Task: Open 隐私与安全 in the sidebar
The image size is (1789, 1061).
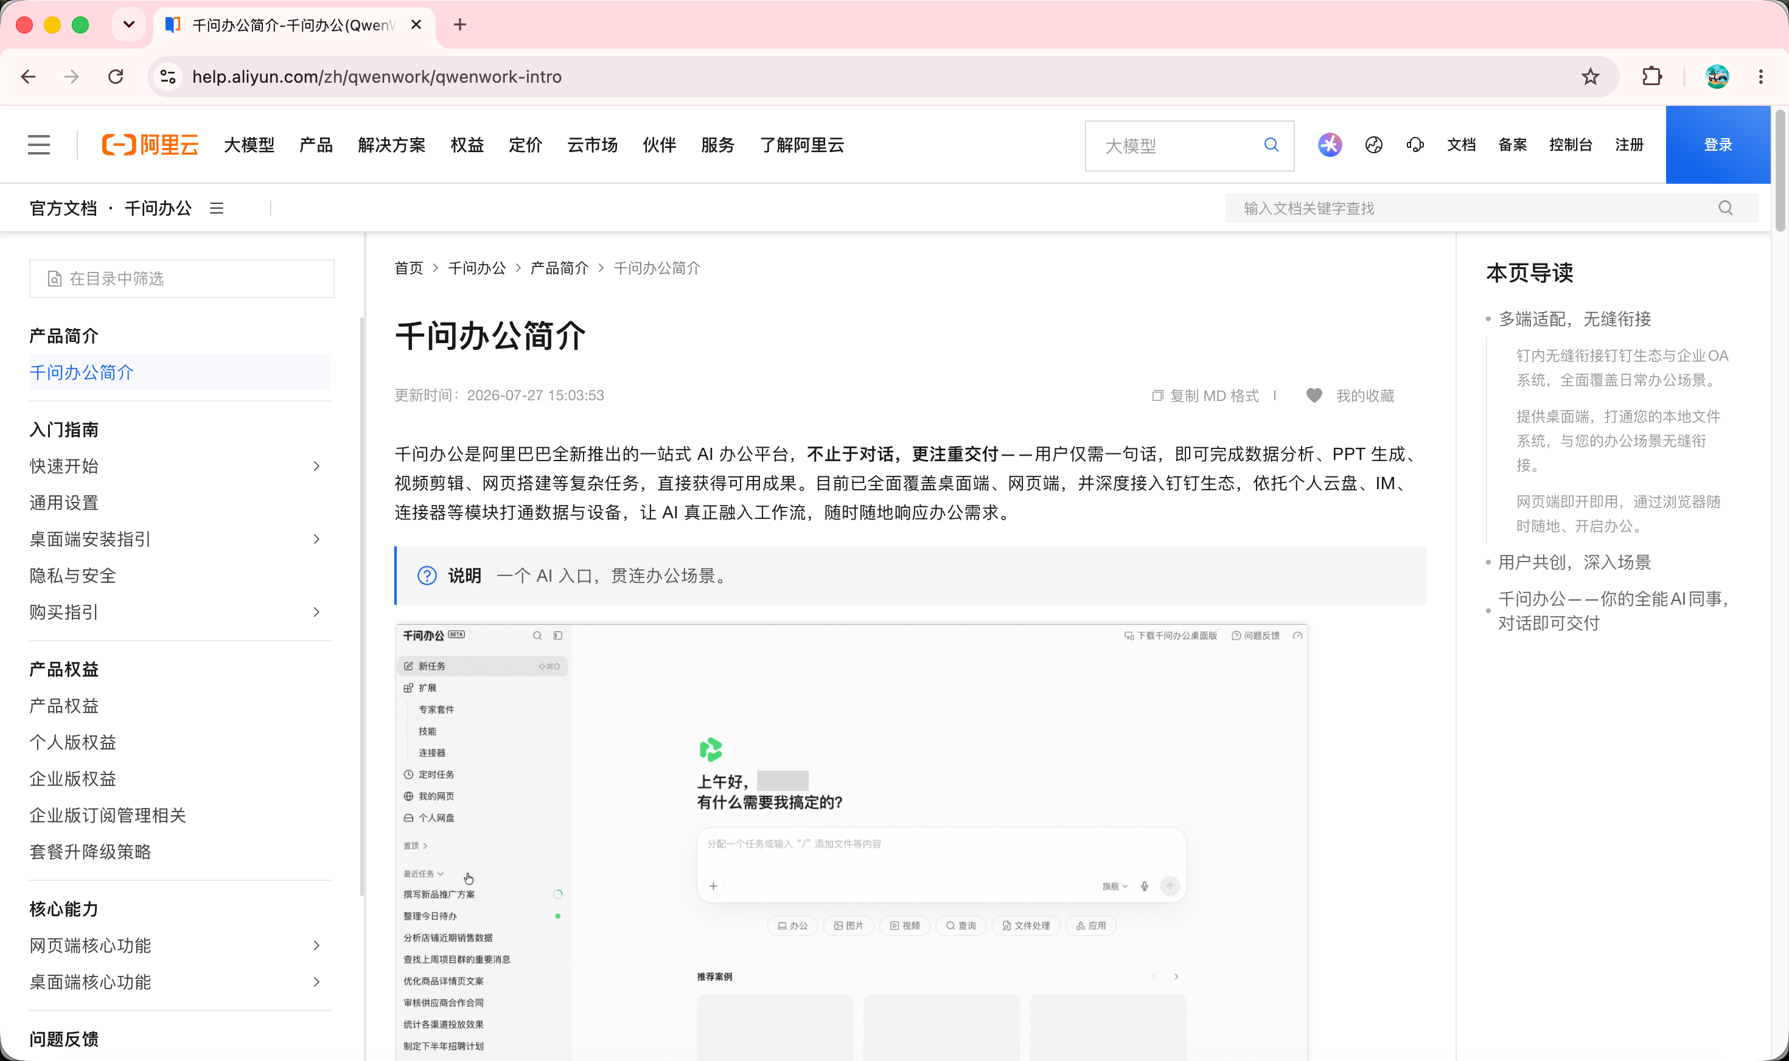Action: [72, 576]
